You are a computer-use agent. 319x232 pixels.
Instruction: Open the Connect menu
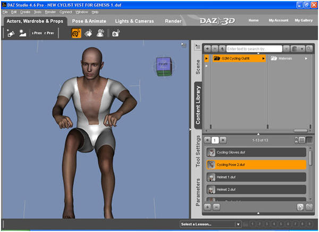(66, 12)
